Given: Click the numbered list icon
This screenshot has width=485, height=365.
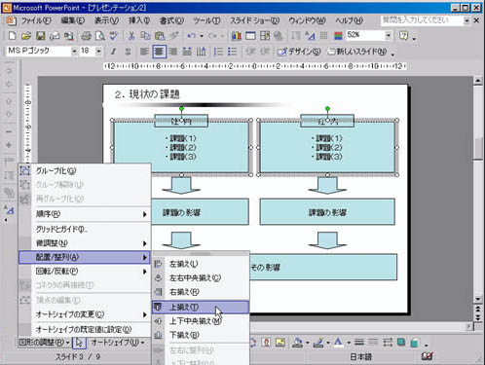Looking at the screenshot, I should (218, 52).
